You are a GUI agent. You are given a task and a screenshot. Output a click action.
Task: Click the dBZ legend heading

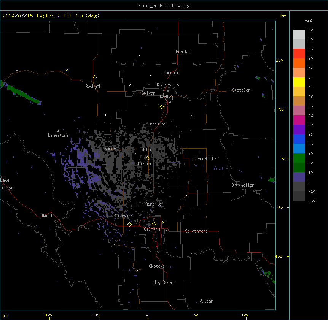point(308,20)
